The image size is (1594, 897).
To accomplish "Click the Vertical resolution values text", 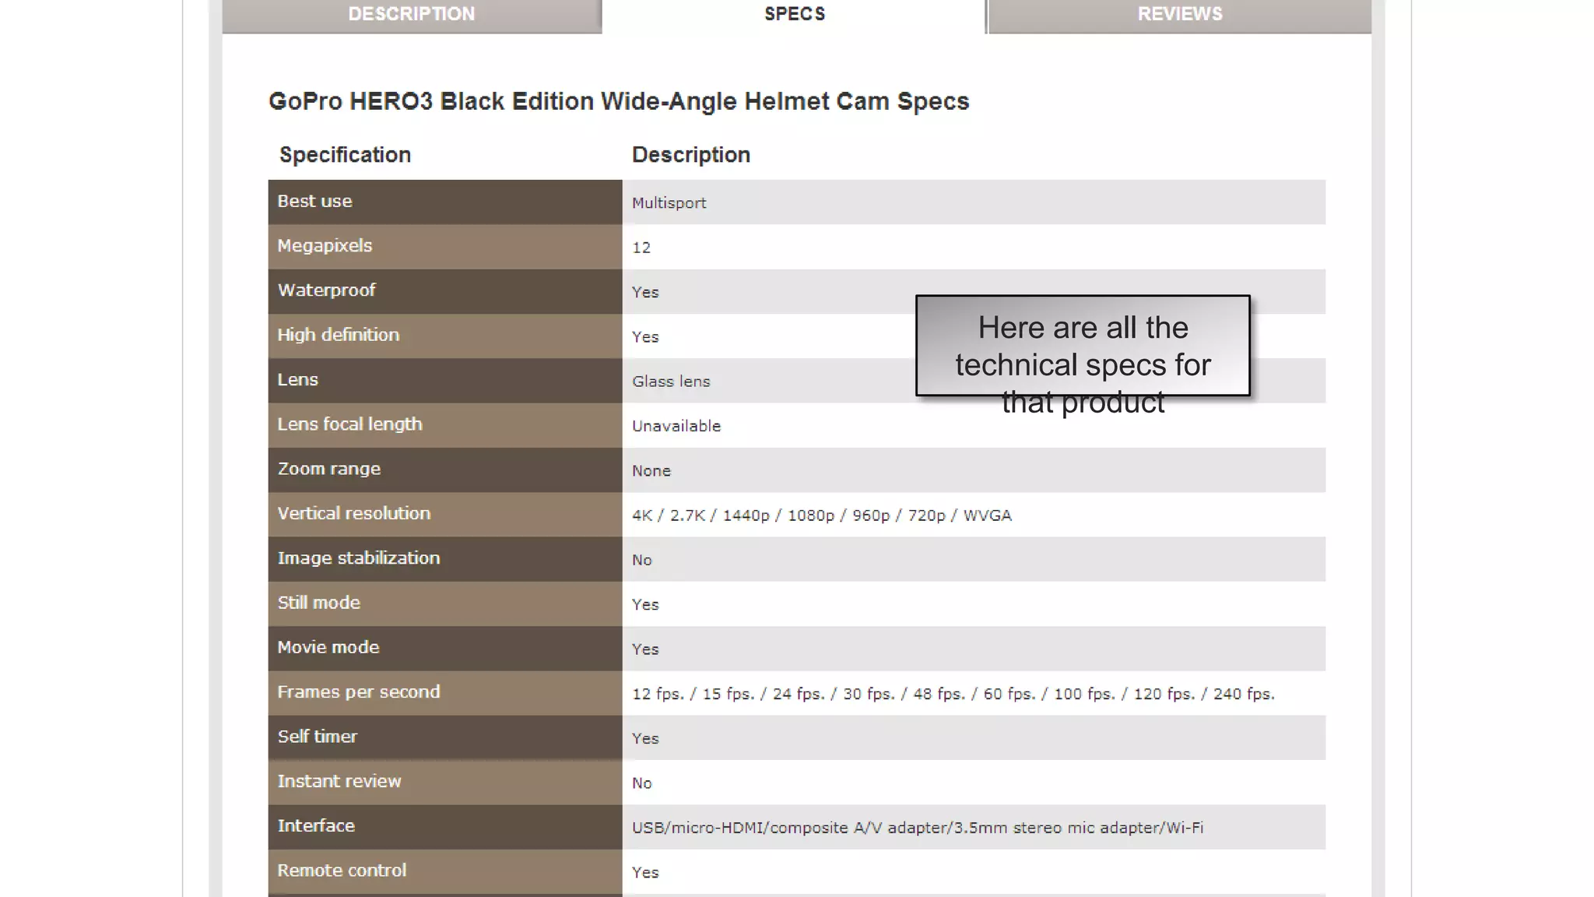I will pos(821,515).
